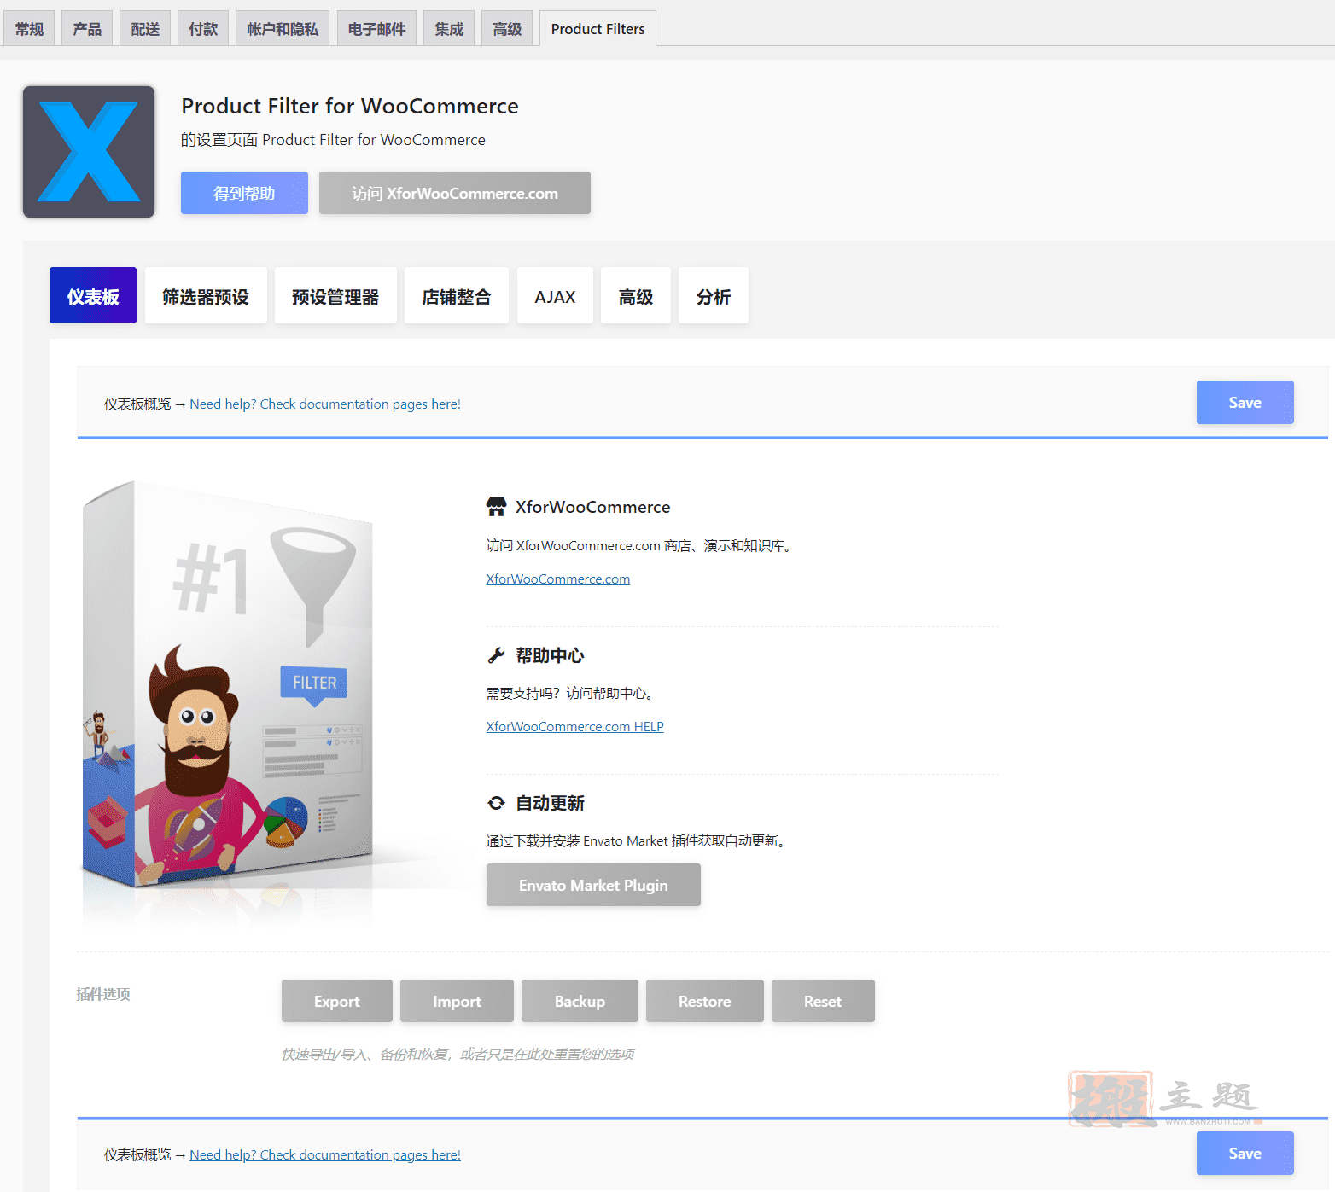Click the refresh icon beside 自动更新
This screenshot has width=1335, height=1192.
click(x=496, y=803)
